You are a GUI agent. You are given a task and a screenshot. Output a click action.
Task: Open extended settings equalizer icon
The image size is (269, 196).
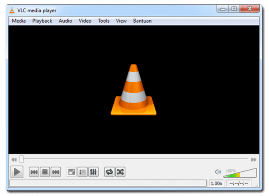tap(93, 172)
